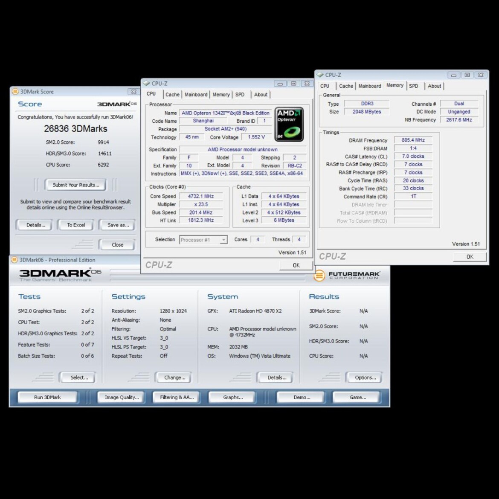
Task: Click Submit Your Results button
Action: point(76,185)
